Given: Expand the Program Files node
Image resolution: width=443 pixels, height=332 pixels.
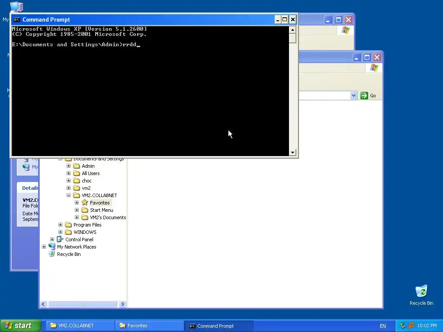Looking at the screenshot, I should point(60,224).
